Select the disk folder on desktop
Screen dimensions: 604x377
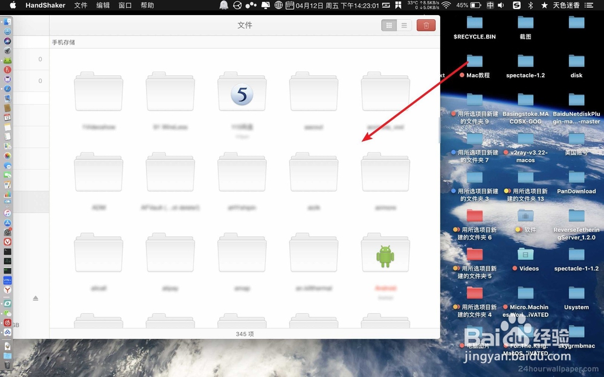tap(576, 66)
